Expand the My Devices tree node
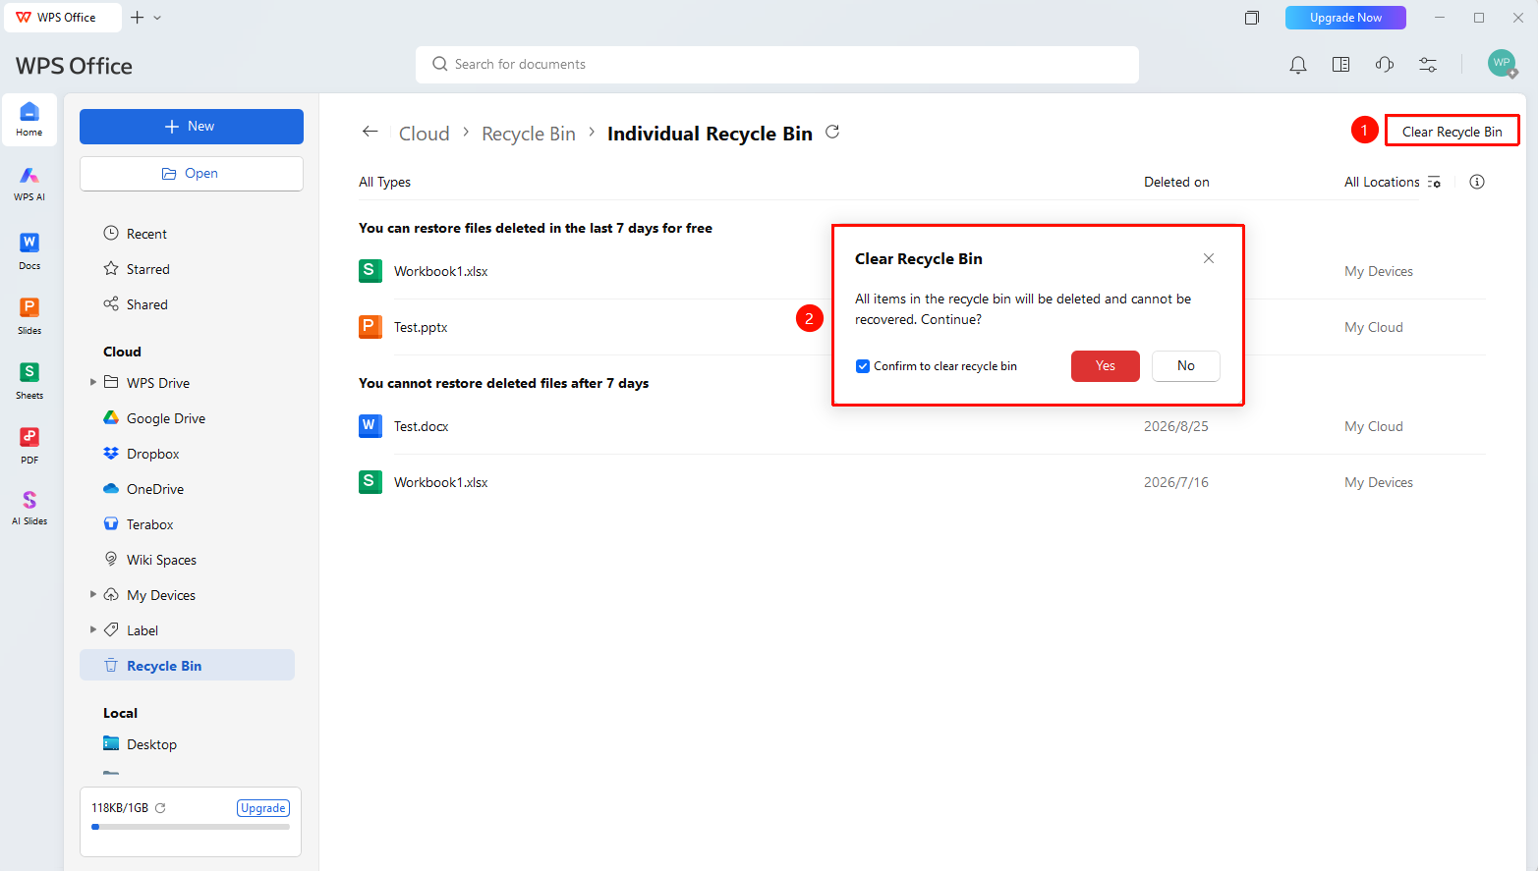1538x871 pixels. [93, 594]
